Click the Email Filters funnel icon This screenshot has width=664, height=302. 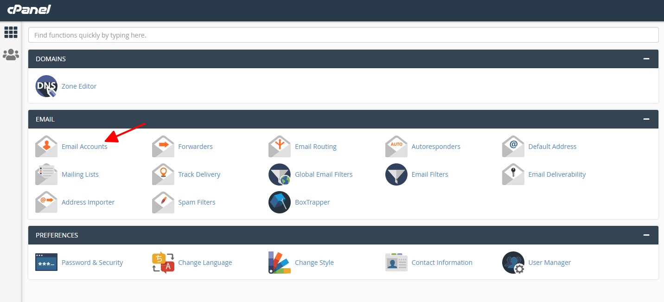coord(396,174)
